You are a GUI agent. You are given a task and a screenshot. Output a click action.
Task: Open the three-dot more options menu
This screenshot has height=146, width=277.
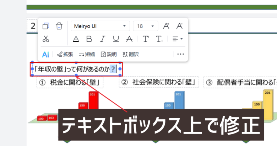click(x=180, y=54)
